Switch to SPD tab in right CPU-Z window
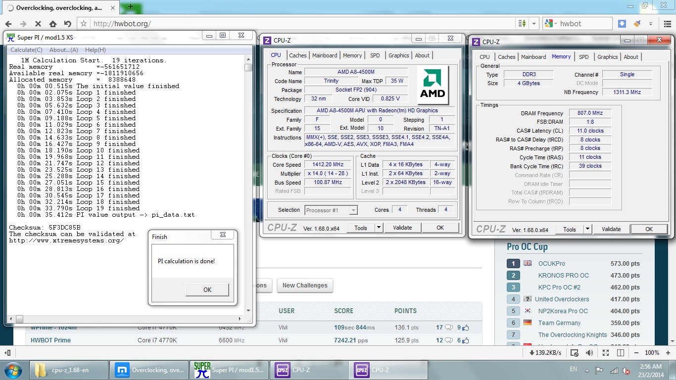 584,57
